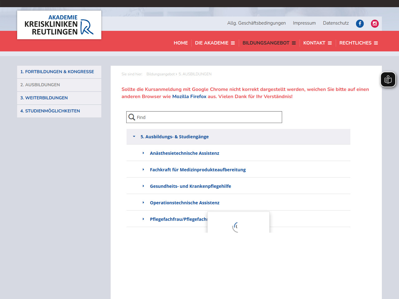Select 3. Weiterbildungen in sidebar

pos(44,98)
